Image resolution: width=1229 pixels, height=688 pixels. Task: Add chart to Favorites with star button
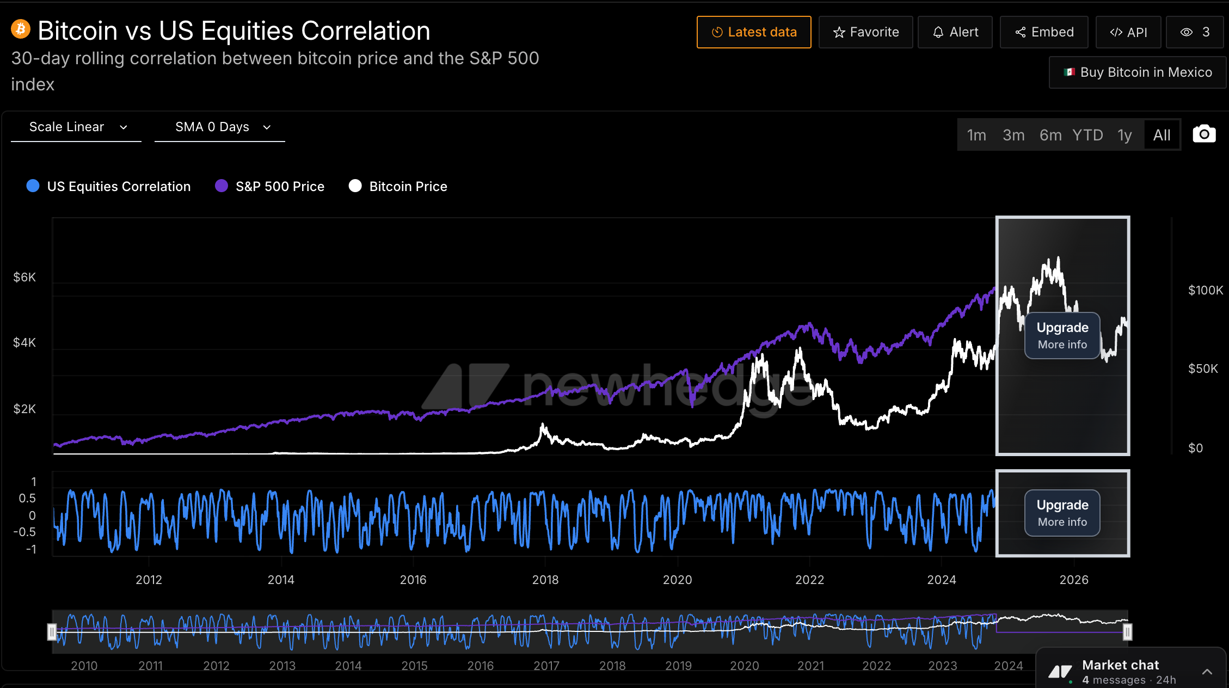[866, 32]
